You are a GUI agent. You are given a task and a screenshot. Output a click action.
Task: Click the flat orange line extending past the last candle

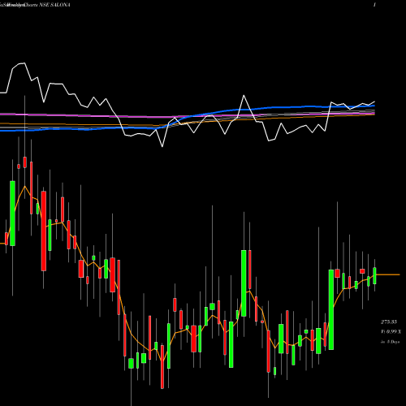pos(388,274)
